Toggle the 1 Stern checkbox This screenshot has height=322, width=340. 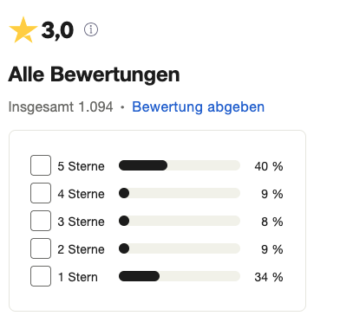click(41, 276)
